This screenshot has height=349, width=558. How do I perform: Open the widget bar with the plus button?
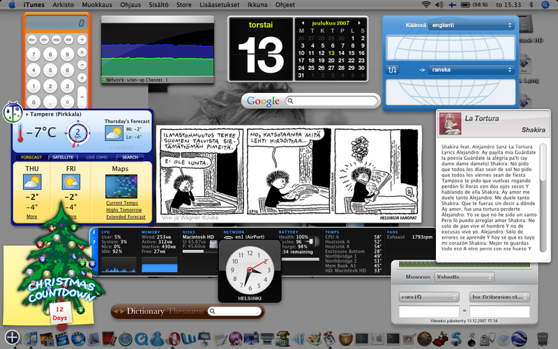click(12, 337)
